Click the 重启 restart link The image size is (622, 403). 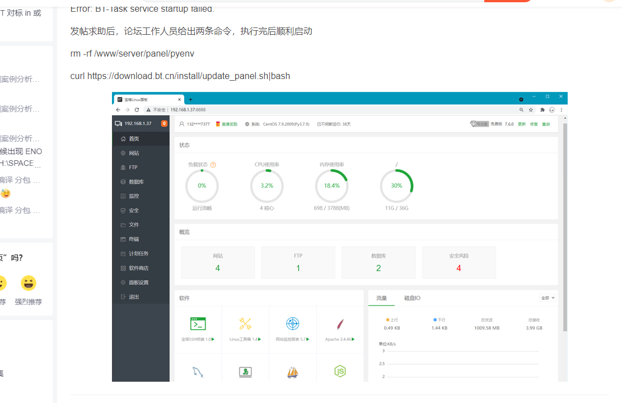point(546,124)
